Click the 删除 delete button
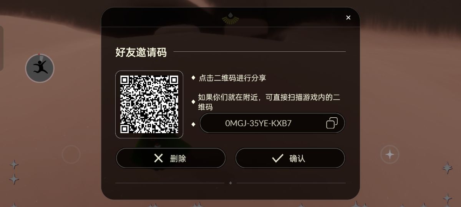Screen dimensions: 461x207 tap(171, 158)
